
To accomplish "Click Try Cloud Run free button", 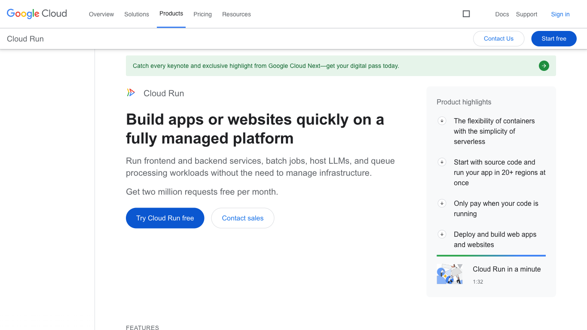I will click(x=165, y=218).
